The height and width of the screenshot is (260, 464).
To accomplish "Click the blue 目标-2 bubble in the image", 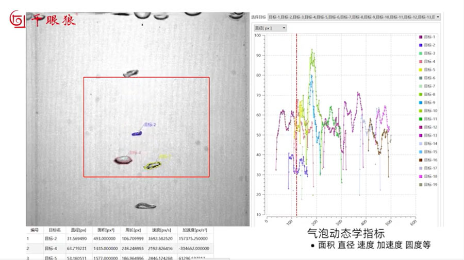I will [137, 134].
